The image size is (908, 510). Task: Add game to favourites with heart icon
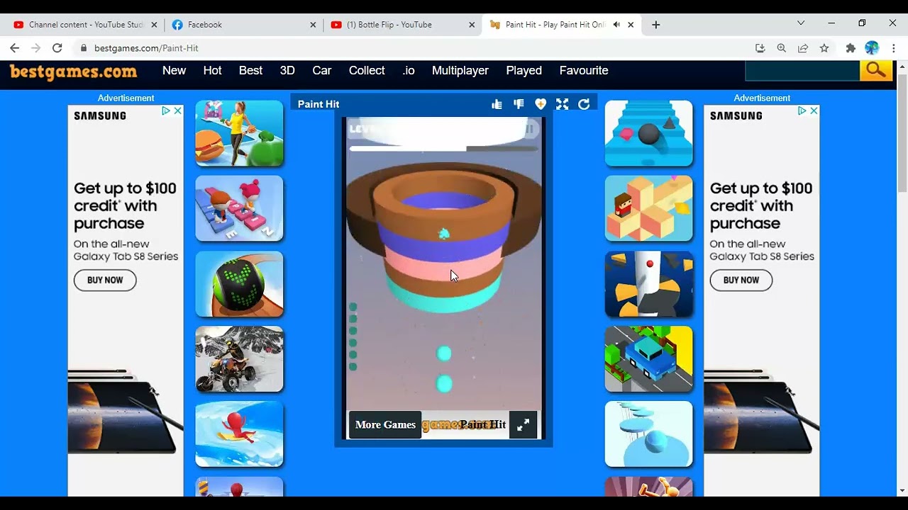point(541,104)
